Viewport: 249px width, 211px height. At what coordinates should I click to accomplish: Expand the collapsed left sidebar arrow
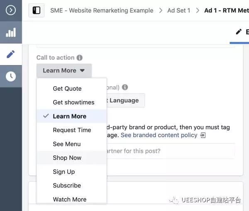[x=11, y=10]
